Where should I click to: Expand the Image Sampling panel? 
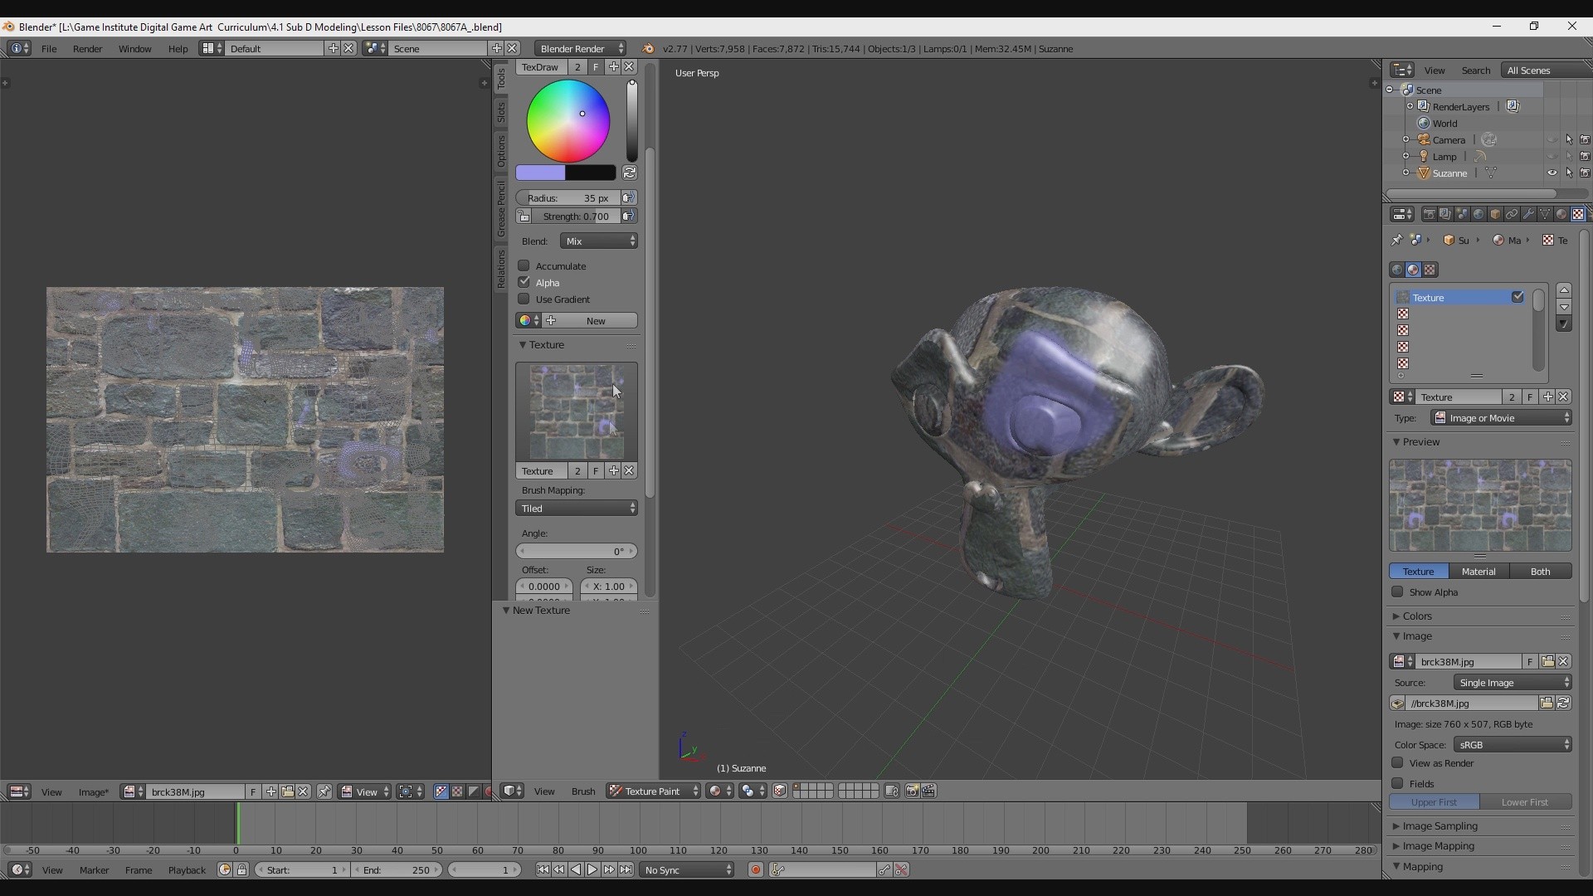pos(1440,826)
